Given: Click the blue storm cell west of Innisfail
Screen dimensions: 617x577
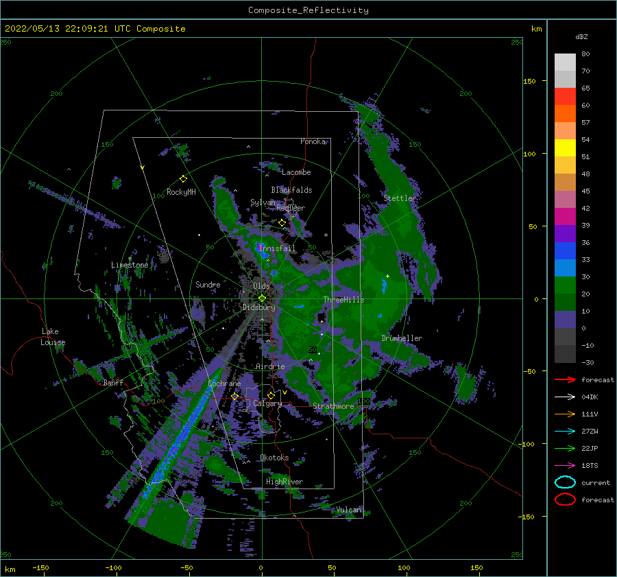Looking at the screenshot, I should [x=261, y=250].
